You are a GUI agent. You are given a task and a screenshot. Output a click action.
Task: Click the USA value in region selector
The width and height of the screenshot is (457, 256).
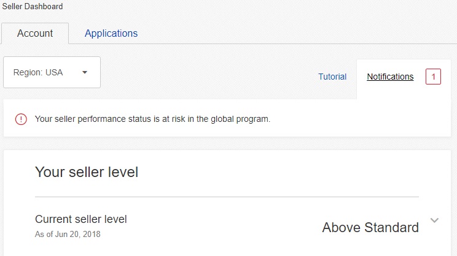pyautogui.click(x=54, y=72)
